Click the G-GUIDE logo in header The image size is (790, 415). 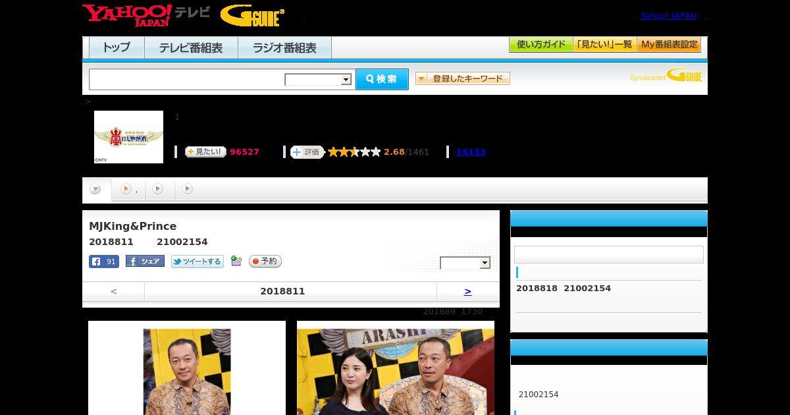pyautogui.click(x=252, y=16)
